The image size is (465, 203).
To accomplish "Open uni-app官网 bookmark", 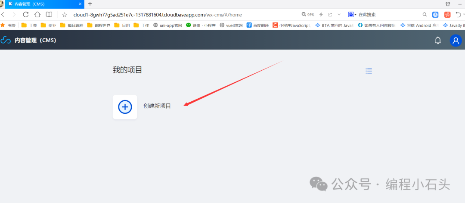I will tap(167, 25).
